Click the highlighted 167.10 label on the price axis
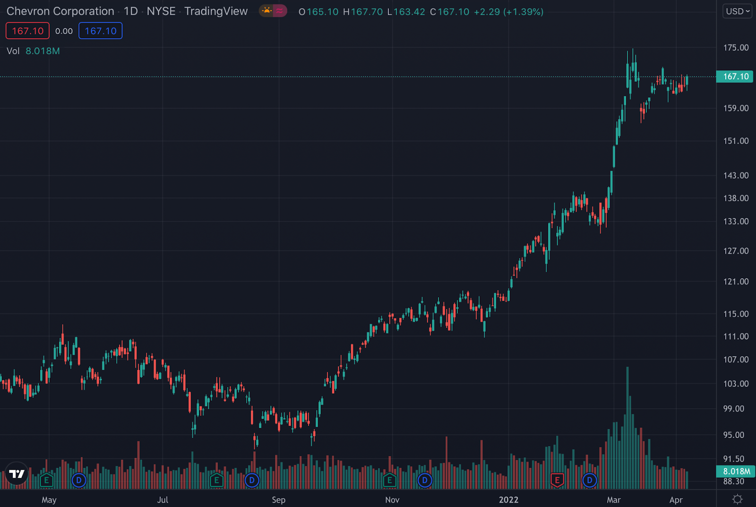The height and width of the screenshot is (507, 756). point(735,77)
